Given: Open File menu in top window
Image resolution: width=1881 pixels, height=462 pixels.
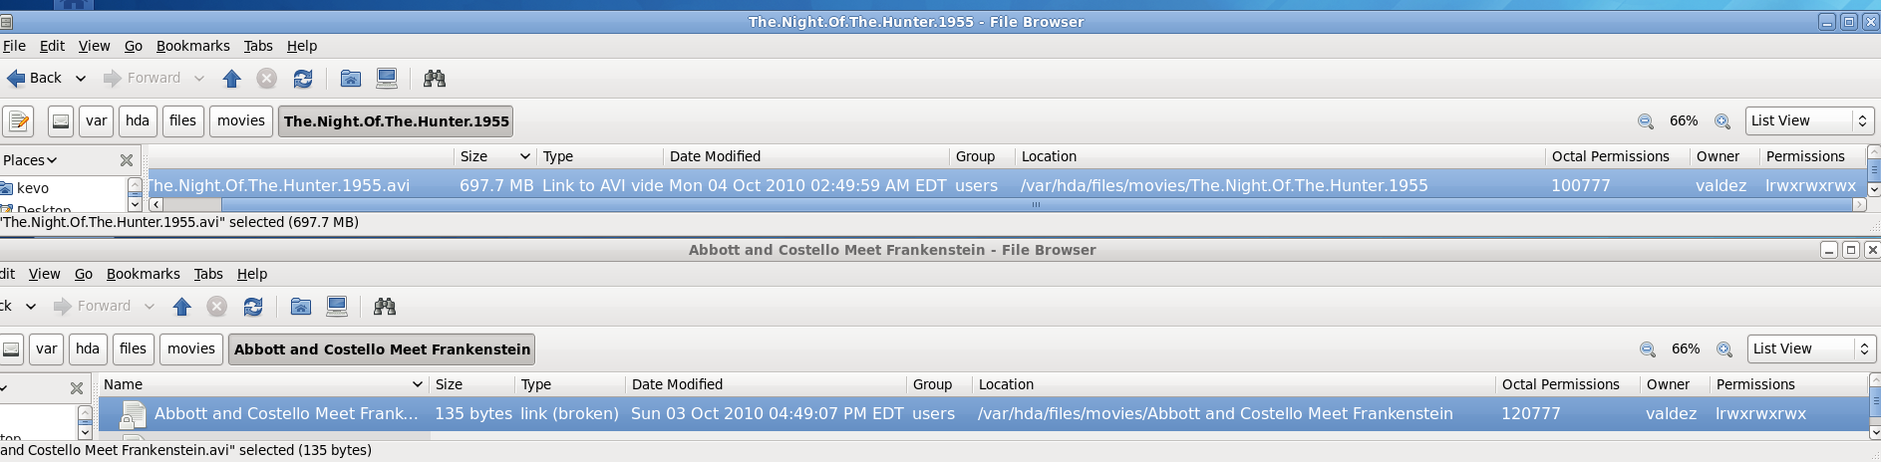Looking at the screenshot, I should [x=14, y=46].
